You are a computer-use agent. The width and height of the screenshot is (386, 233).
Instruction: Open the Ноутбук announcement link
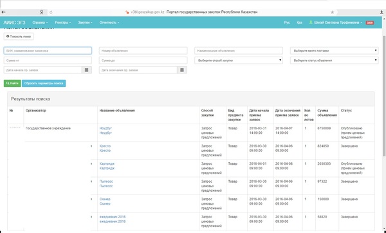[x=106, y=128]
